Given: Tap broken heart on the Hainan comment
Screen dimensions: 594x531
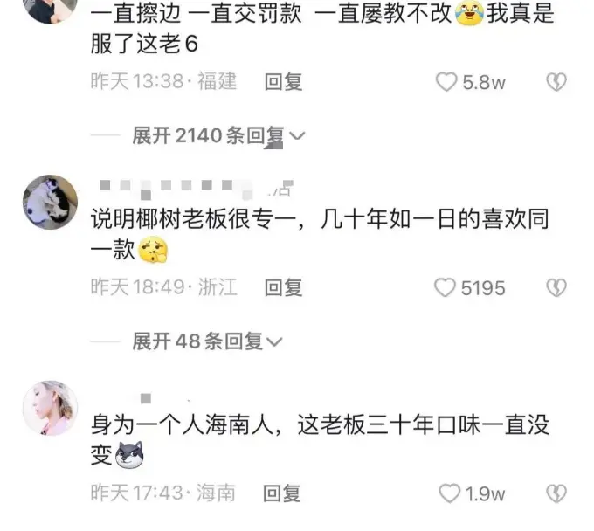Looking at the screenshot, I should point(556,493).
